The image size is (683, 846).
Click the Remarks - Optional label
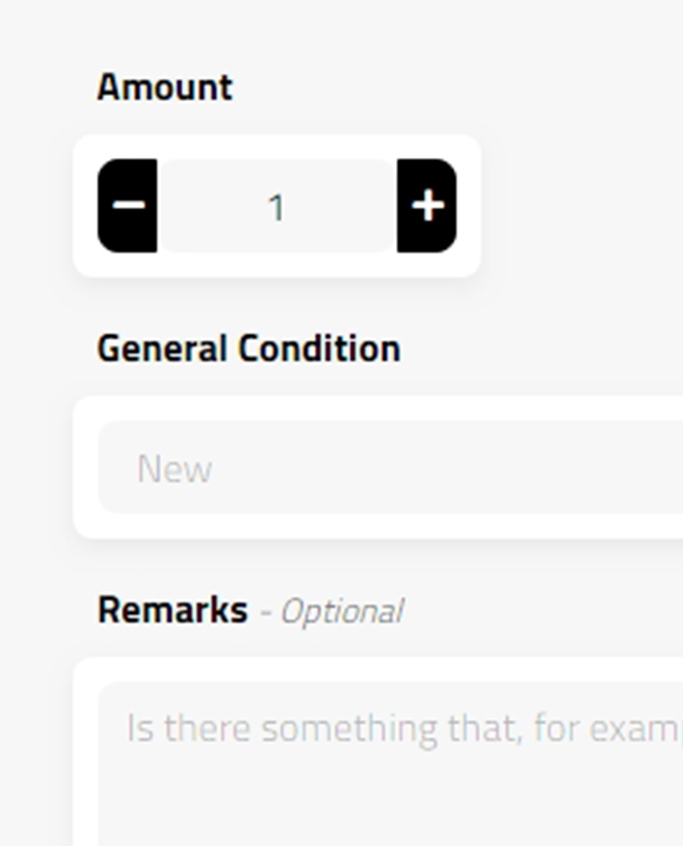[252, 611]
